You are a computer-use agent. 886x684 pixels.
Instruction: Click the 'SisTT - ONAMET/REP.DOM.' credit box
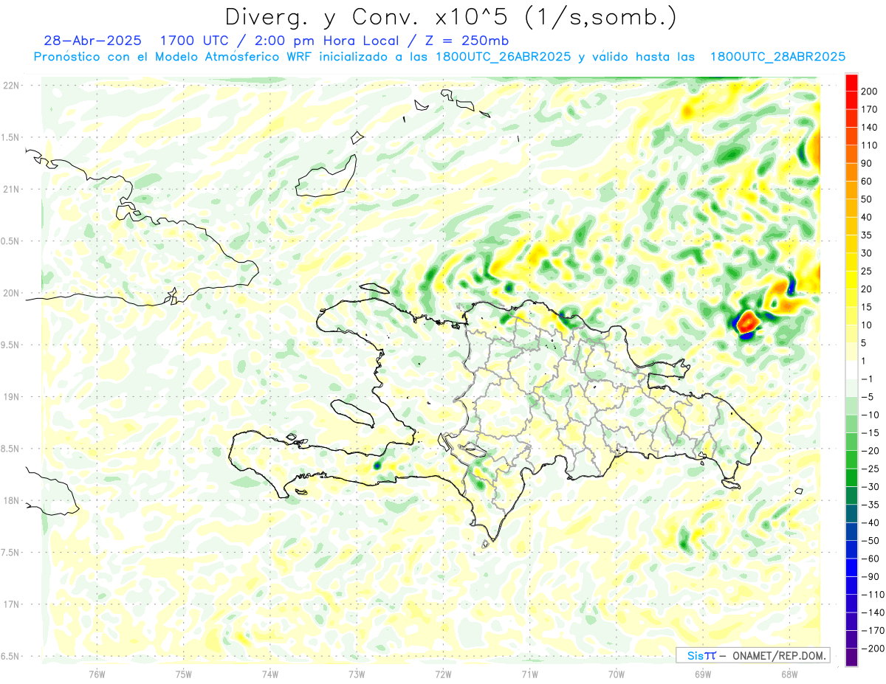click(x=752, y=655)
